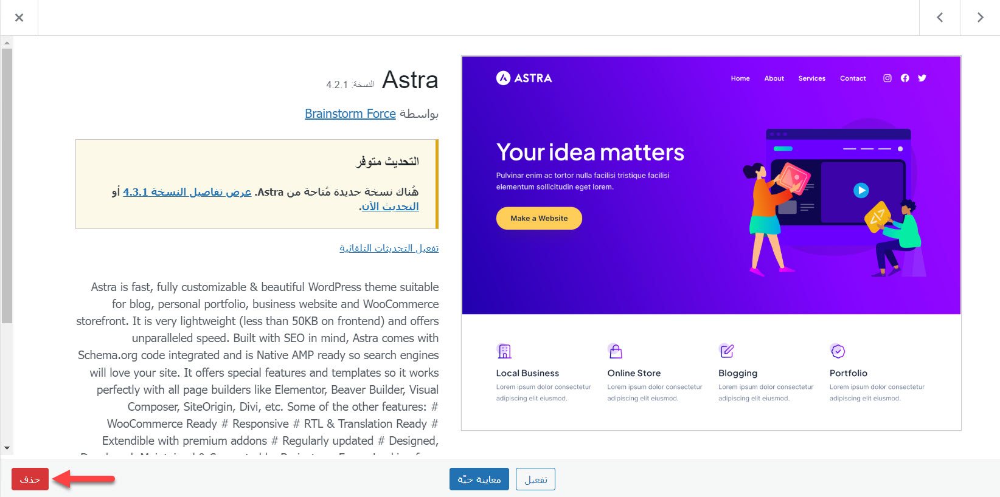Go to the previous theme arrow
This screenshot has height=497, width=1000.
tap(940, 18)
